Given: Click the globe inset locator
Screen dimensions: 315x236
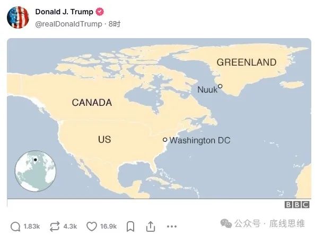Looking at the screenshot, I should tap(36, 171).
